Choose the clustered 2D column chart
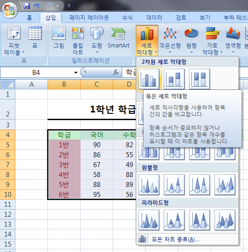The image size is (248, 252). point(149,79)
